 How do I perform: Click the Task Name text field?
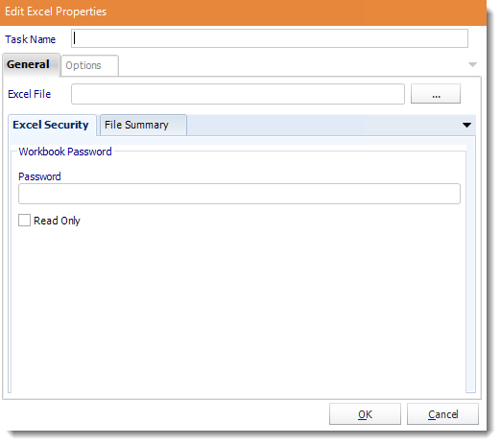pyautogui.click(x=270, y=38)
